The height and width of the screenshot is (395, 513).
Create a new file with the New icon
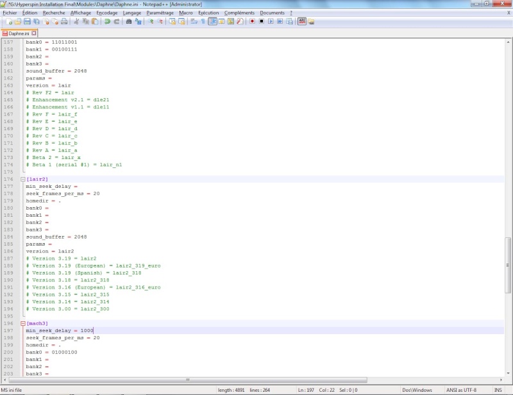tap(9, 22)
